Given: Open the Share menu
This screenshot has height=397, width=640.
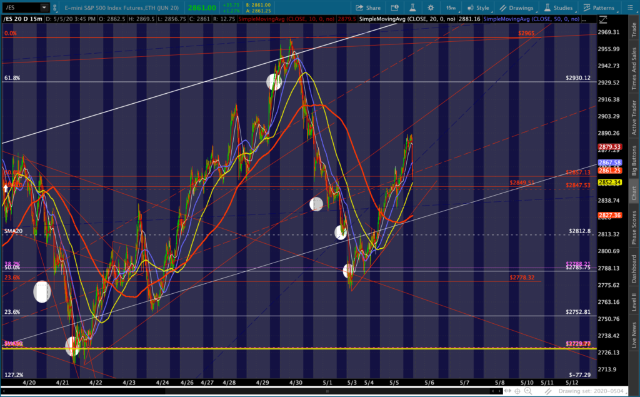Looking at the screenshot, I should [x=367, y=8].
